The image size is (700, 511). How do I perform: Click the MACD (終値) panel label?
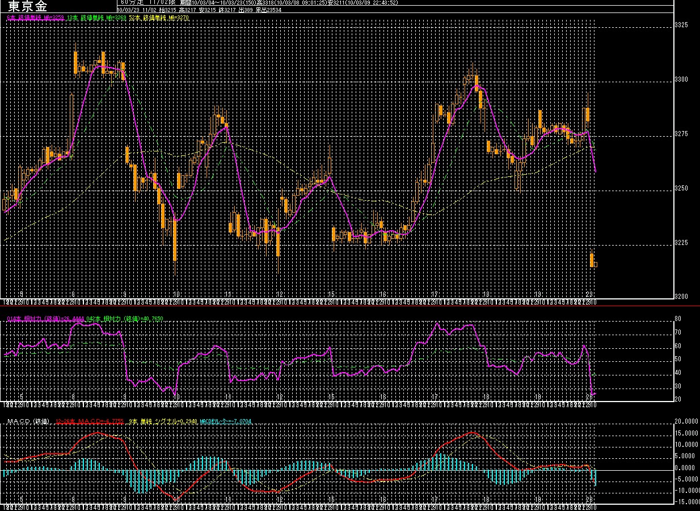click(28, 422)
